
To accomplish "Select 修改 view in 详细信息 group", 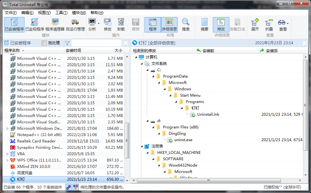I will (x=221, y=24).
